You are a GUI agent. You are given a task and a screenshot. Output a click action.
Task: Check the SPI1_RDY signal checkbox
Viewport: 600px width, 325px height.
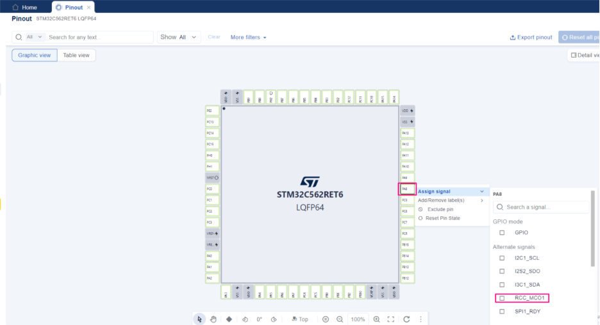click(502, 312)
